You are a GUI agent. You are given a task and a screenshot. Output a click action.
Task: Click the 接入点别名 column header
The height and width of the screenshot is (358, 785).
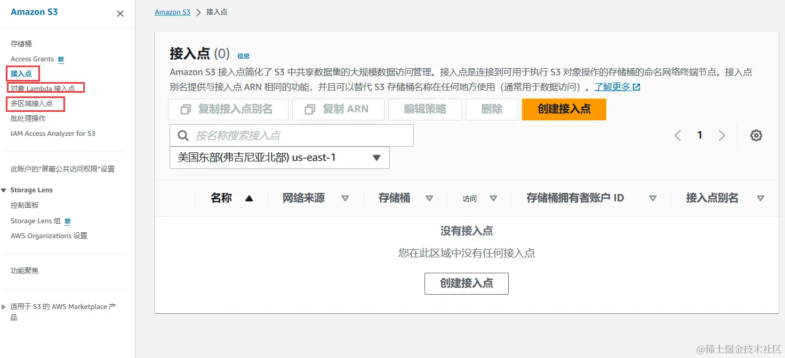point(712,198)
